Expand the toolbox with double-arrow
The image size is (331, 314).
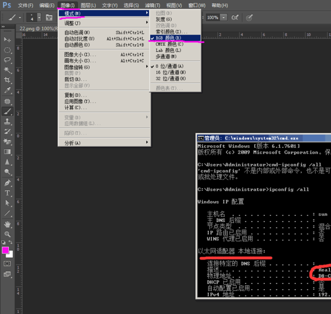coord(3,26)
